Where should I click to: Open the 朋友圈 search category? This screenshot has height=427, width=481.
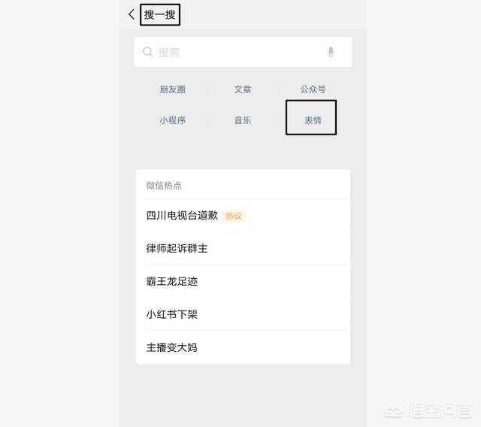tap(172, 89)
